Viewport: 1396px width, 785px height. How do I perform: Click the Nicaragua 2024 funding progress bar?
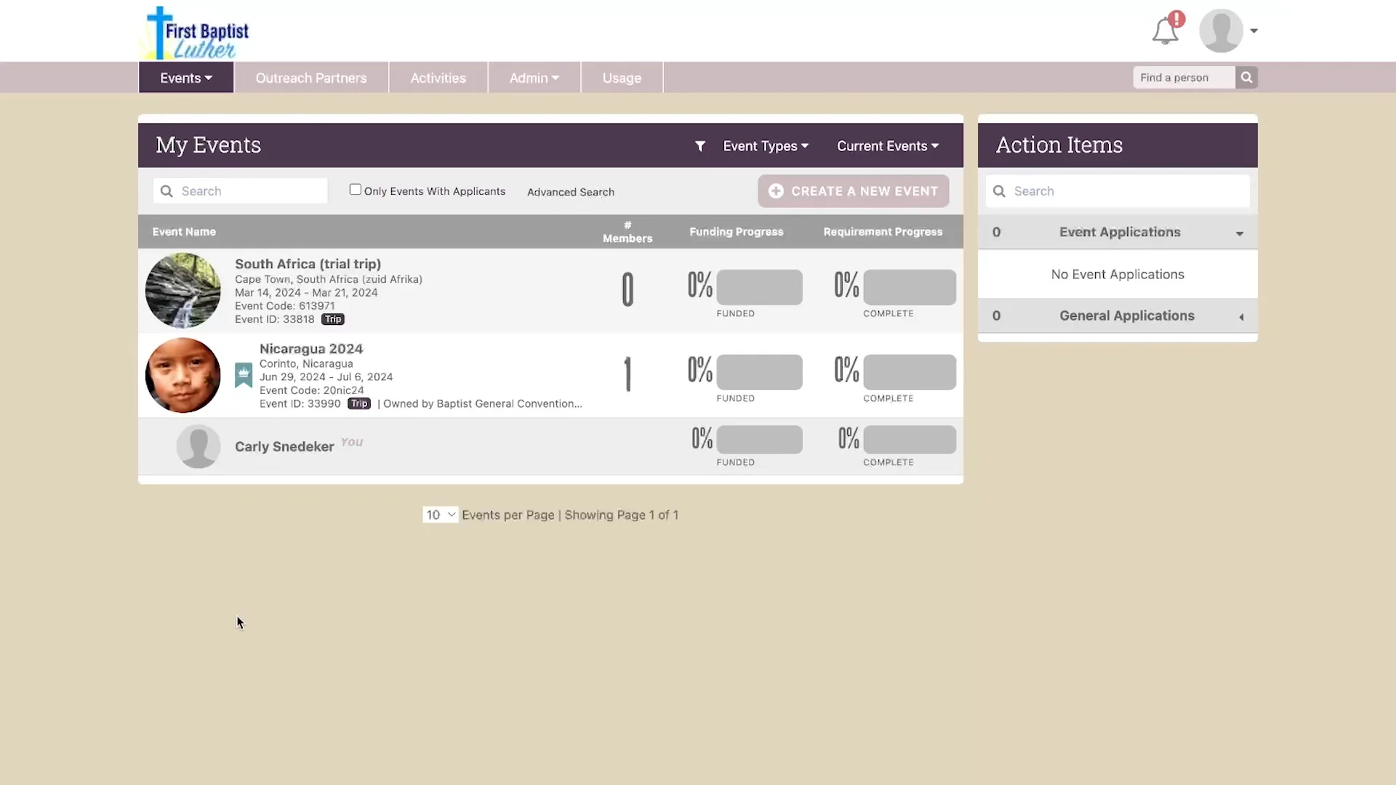758,371
